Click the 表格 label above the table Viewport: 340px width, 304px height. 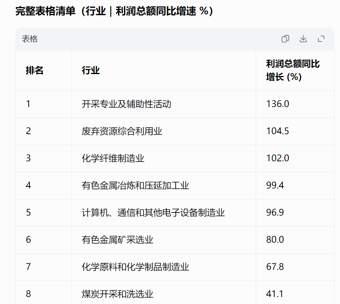coord(30,39)
